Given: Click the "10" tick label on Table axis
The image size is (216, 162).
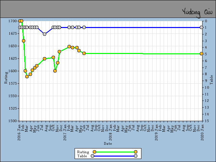Looking at the screenshot, I should click(207, 87).
